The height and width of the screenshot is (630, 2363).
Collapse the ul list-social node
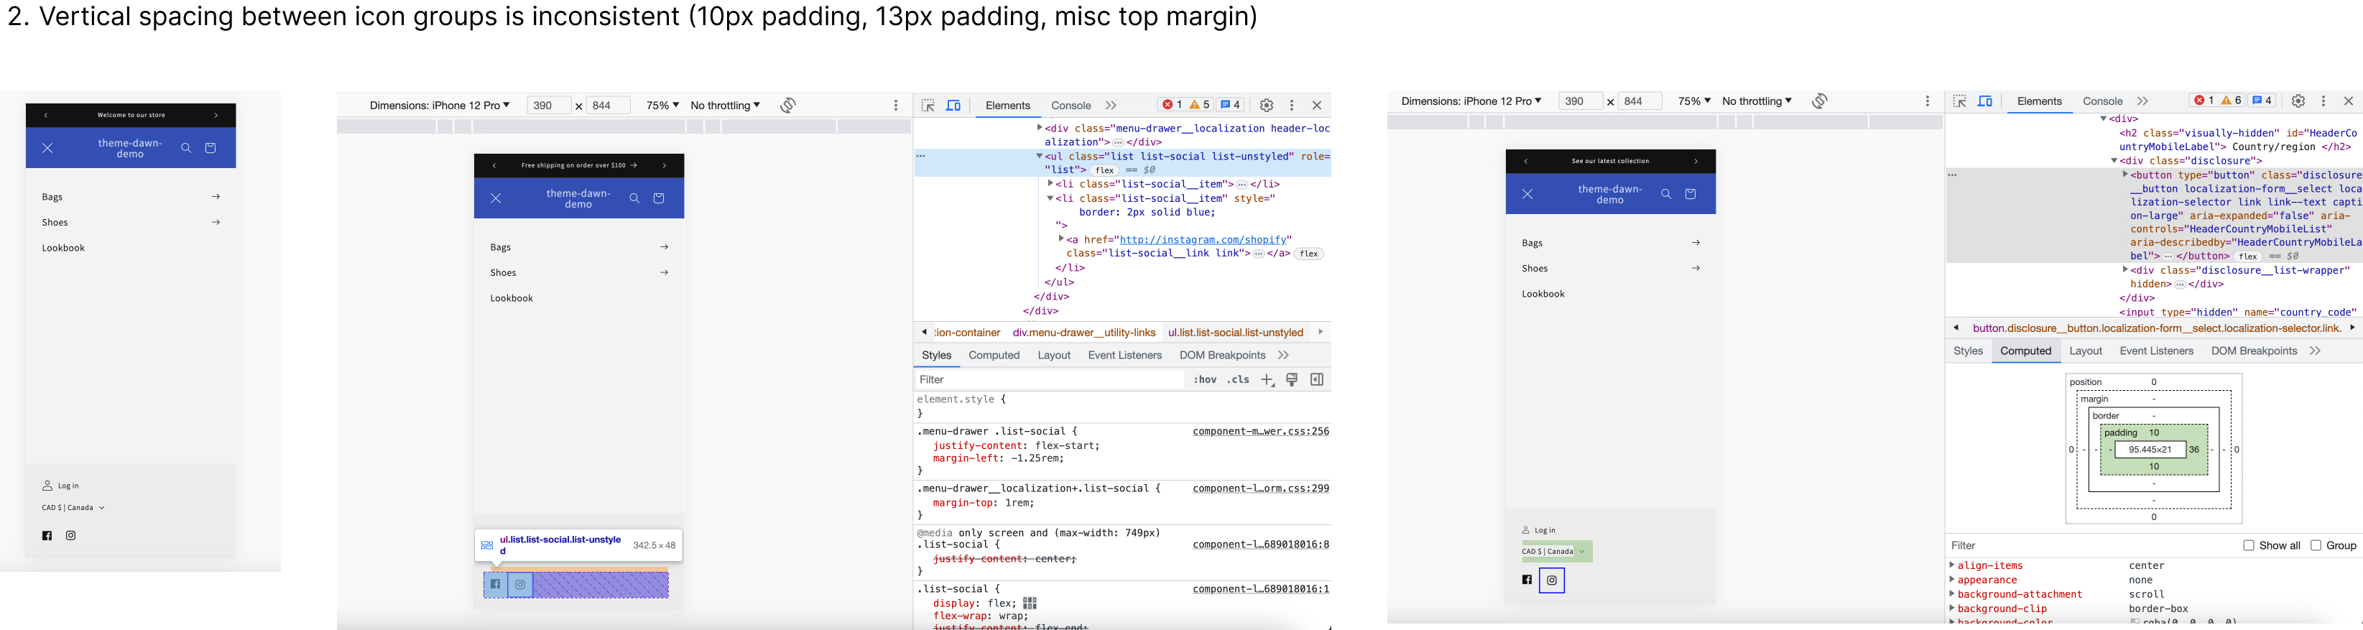pyautogui.click(x=1040, y=156)
